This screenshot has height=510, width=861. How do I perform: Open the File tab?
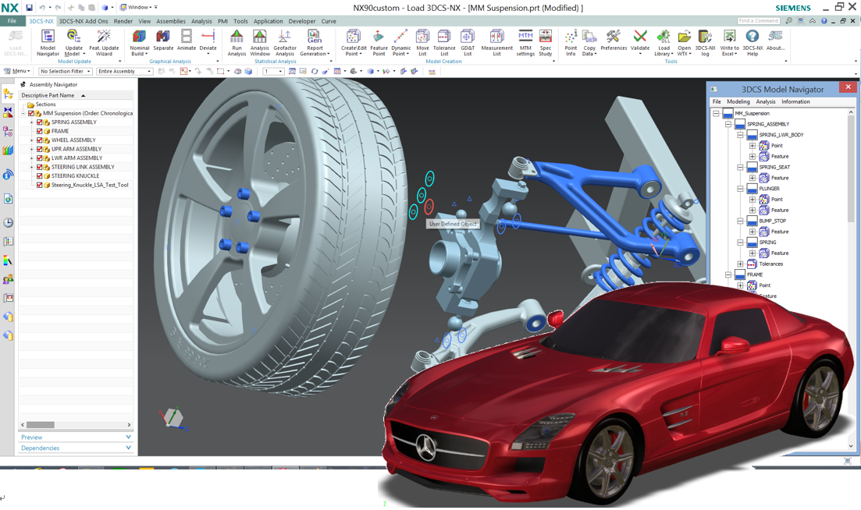[12, 21]
